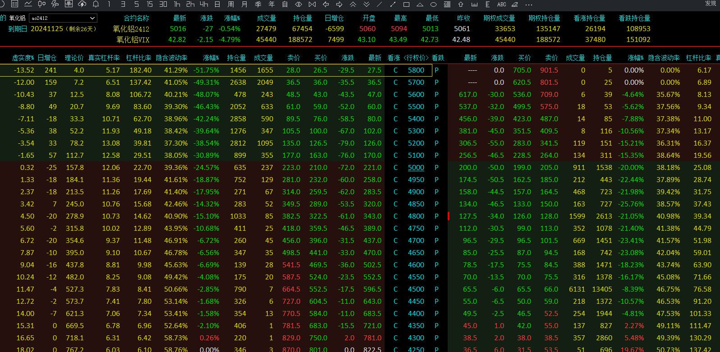720x352 pixels.
Task: Select the ruler measurement tool
Action: click(x=474, y=5)
